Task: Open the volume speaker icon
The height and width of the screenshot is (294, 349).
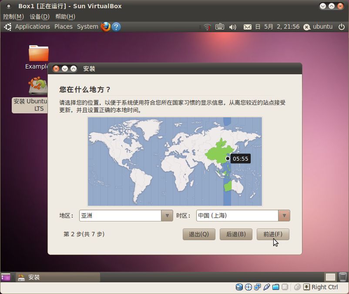Action: [x=232, y=27]
